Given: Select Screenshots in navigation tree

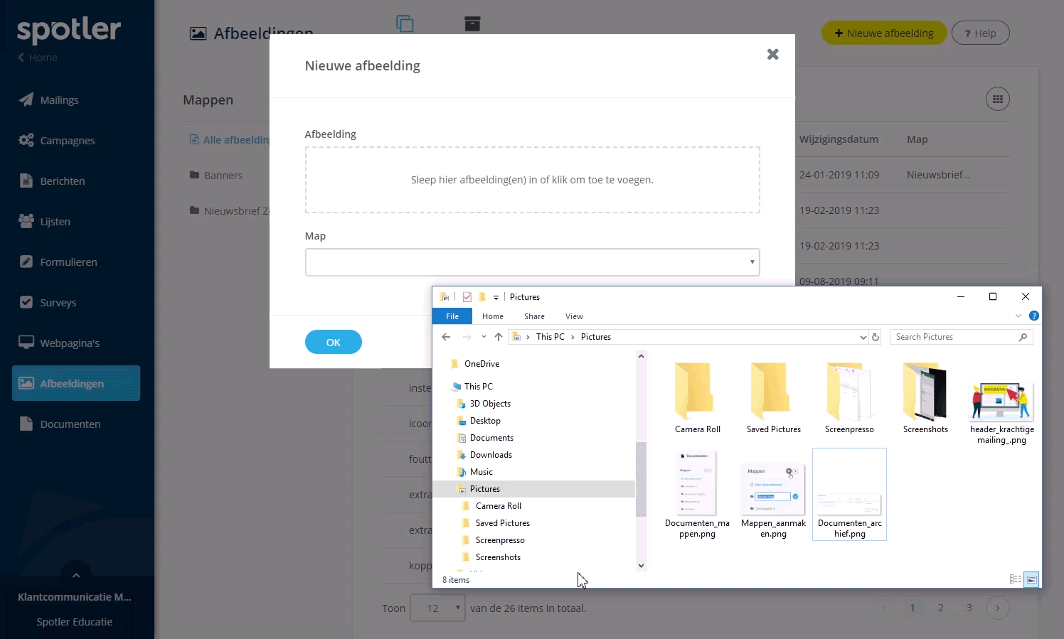Looking at the screenshot, I should (x=498, y=557).
